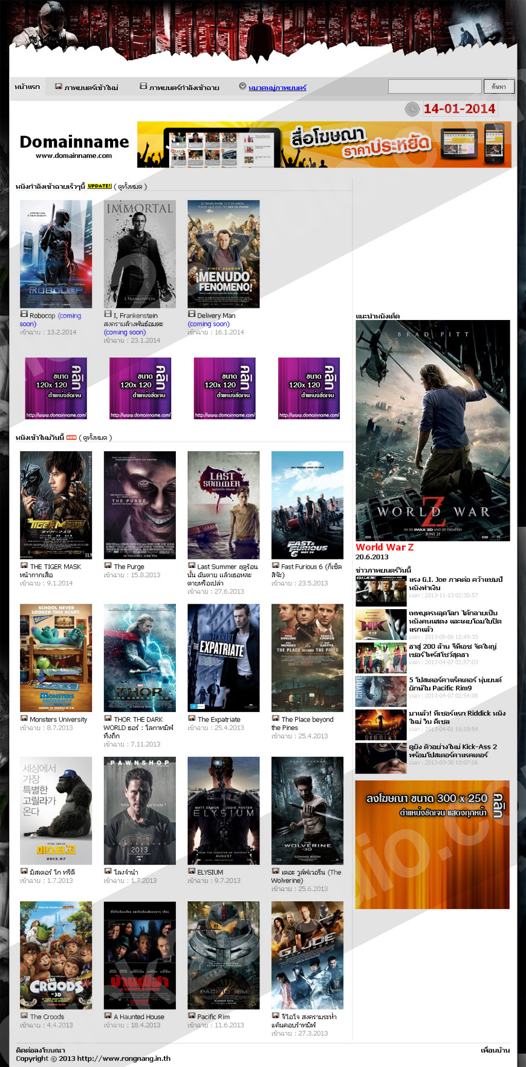Open the Pawnshop movie poster
Image resolution: width=526 pixels, height=1067 pixels.
140,811
